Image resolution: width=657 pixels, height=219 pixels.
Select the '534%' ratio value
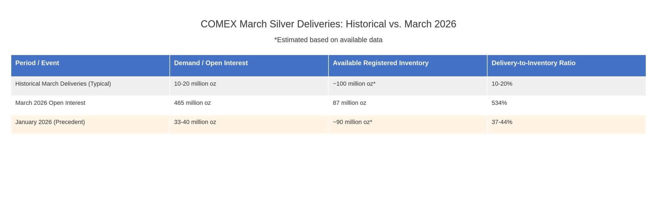(499, 103)
